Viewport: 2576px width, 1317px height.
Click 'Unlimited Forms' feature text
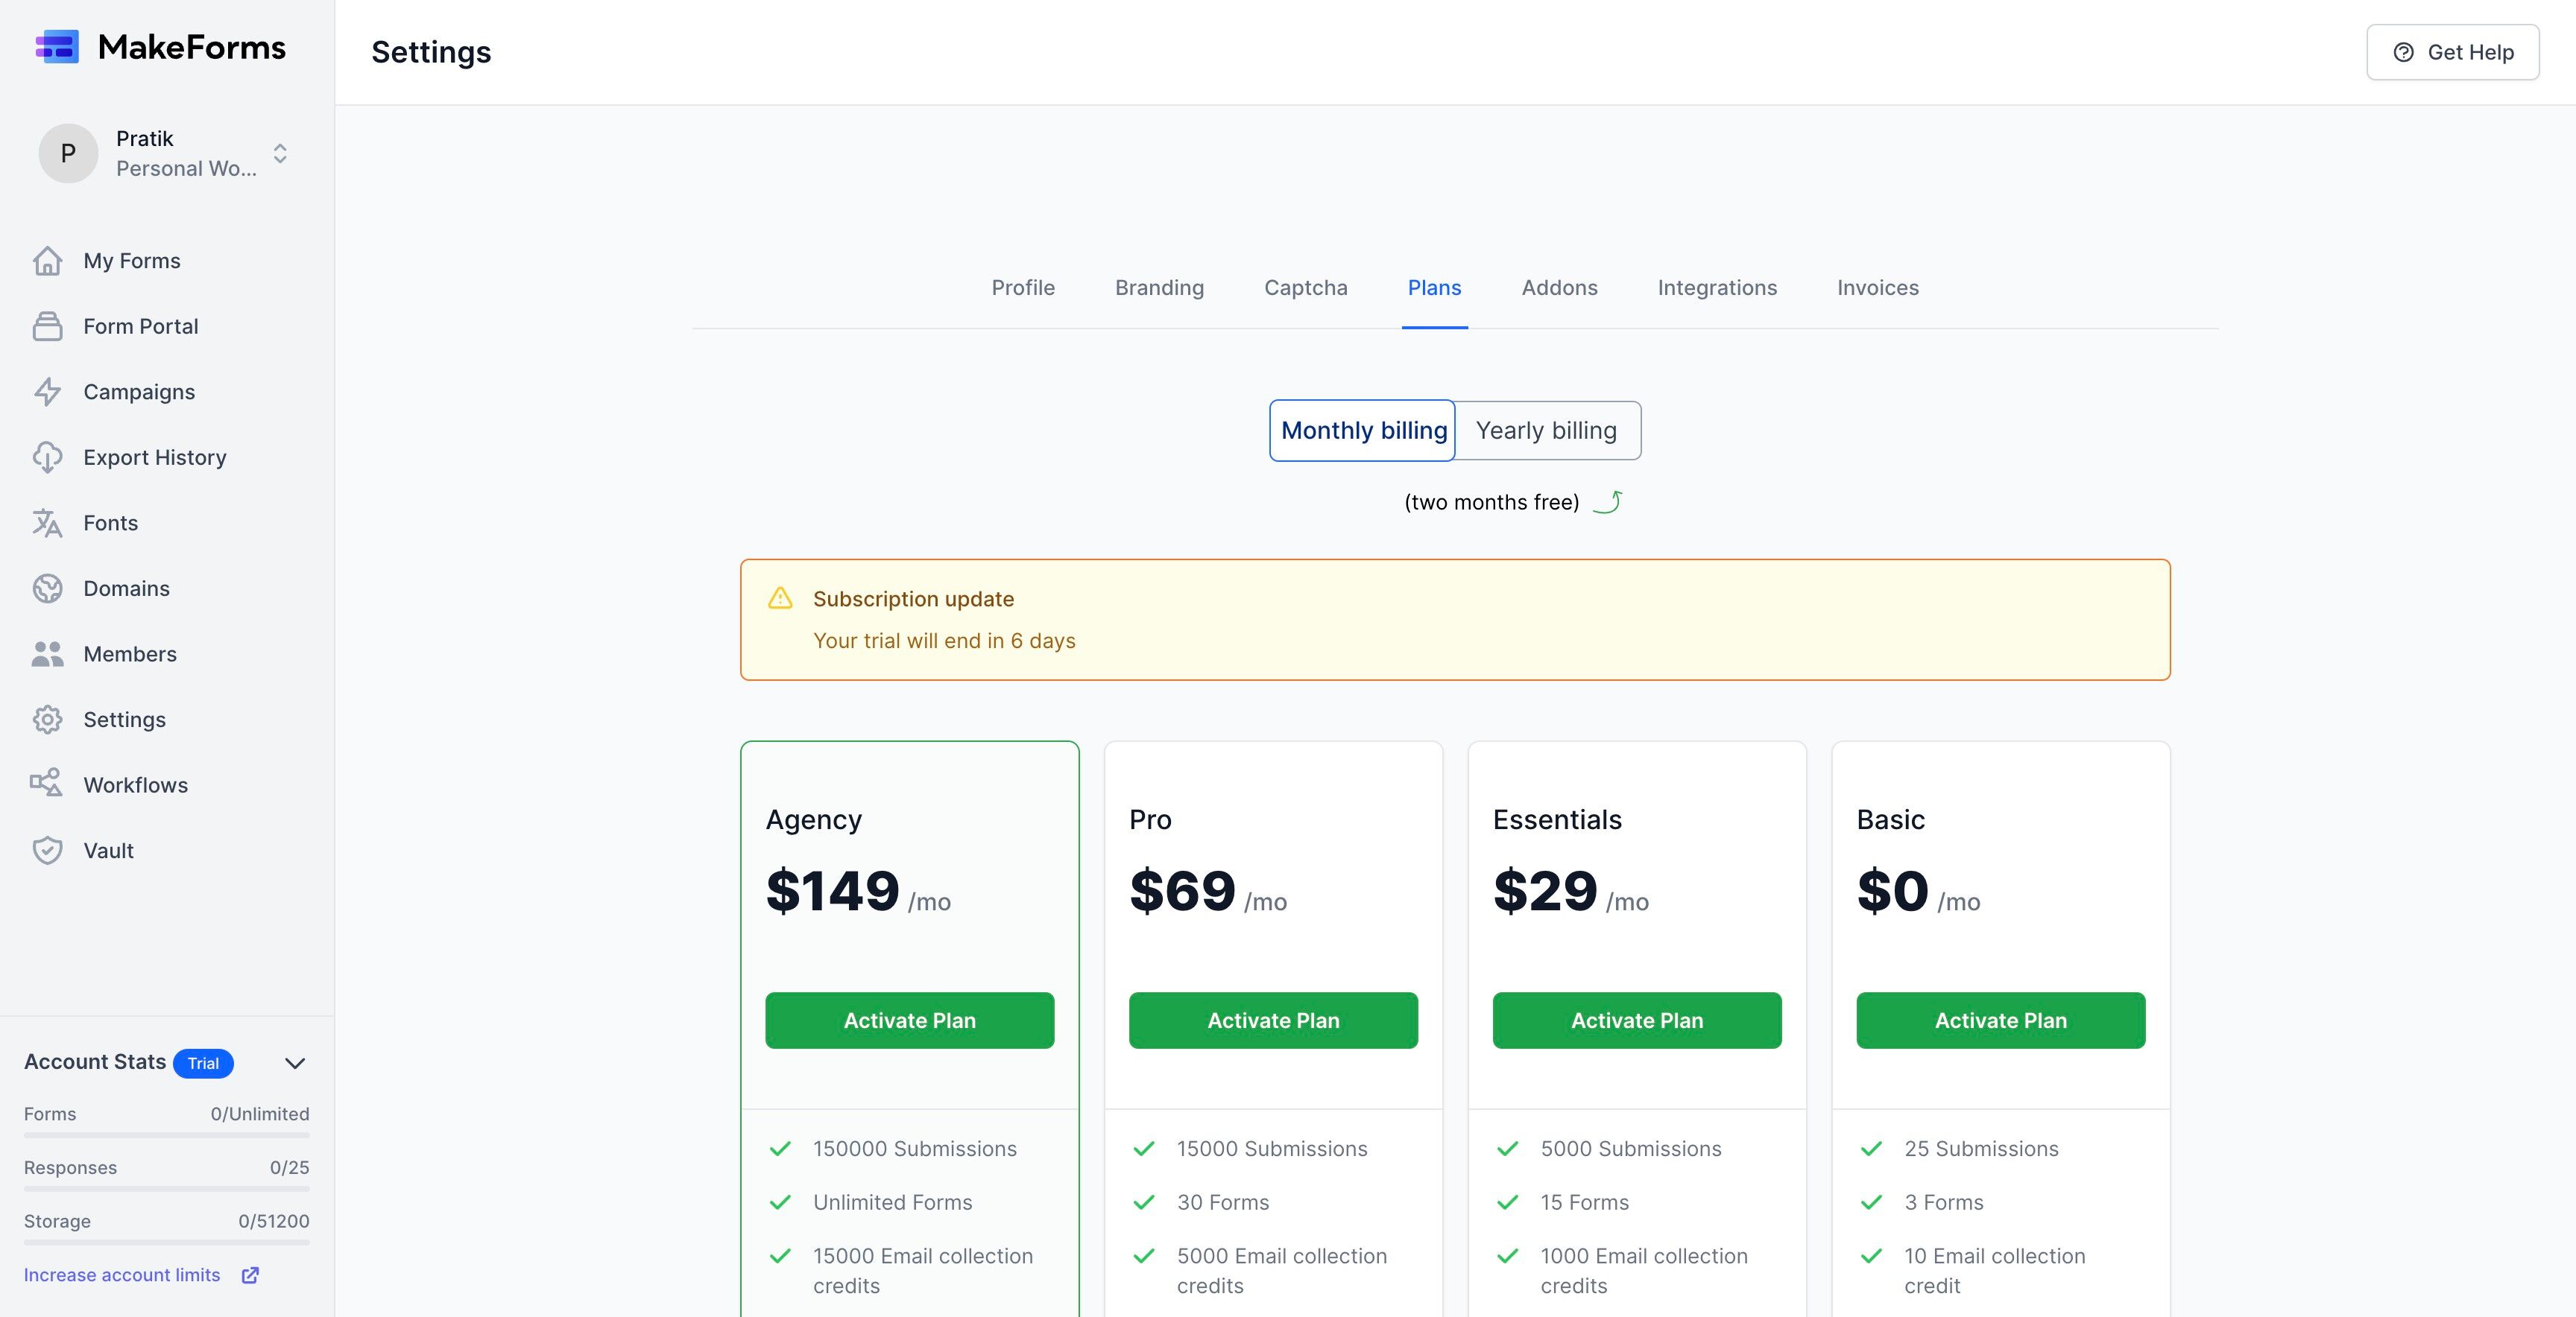[892, 1202]
